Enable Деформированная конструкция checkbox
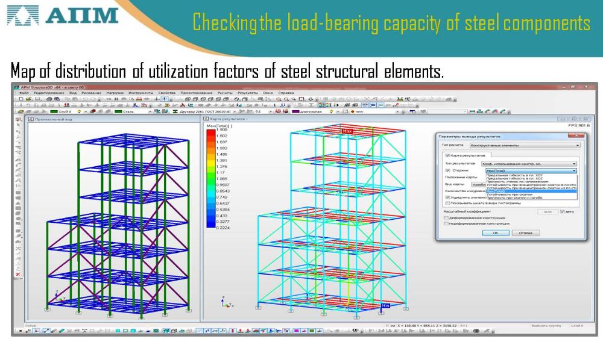This screenshot has width=603, height=339. coord(446,218)
